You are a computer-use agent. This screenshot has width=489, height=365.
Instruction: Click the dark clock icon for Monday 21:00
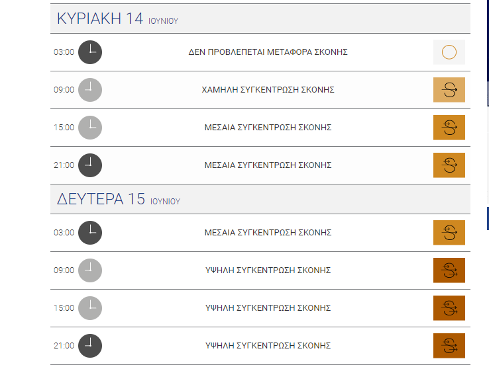point(90,345)
